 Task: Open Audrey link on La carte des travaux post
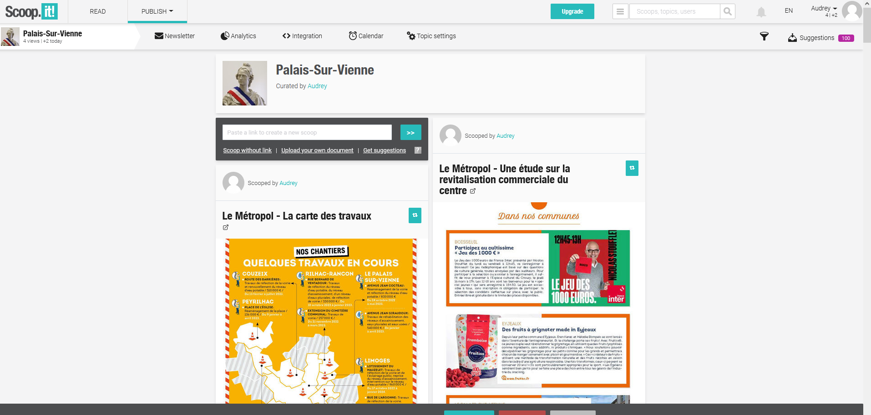289,183
